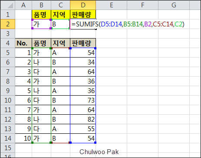Click cell D6 with value 34
201x158 pixels.
[x=83, y=62]
